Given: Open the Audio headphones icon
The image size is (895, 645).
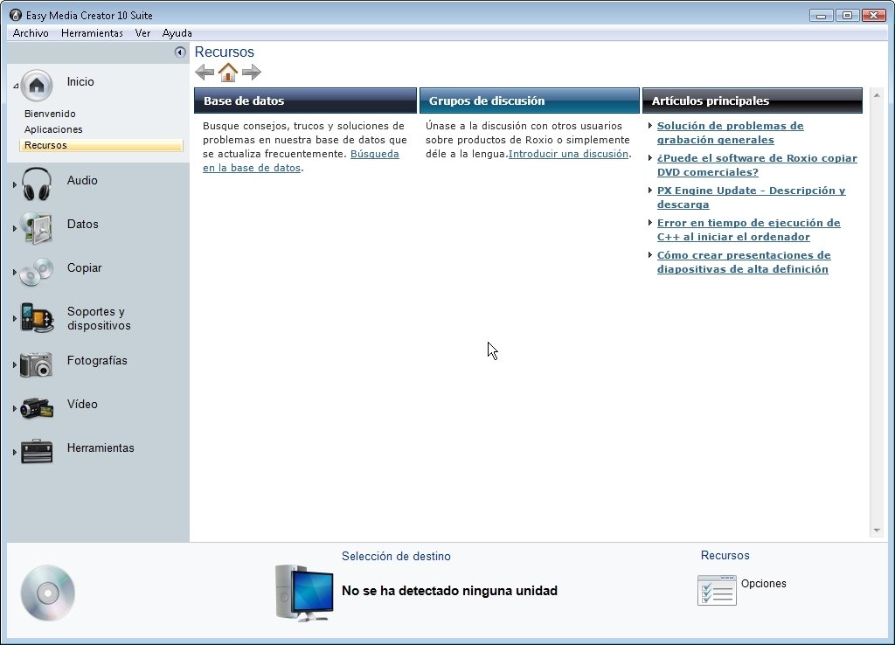Looking at the screenshot, I should (x=37, y=184).
